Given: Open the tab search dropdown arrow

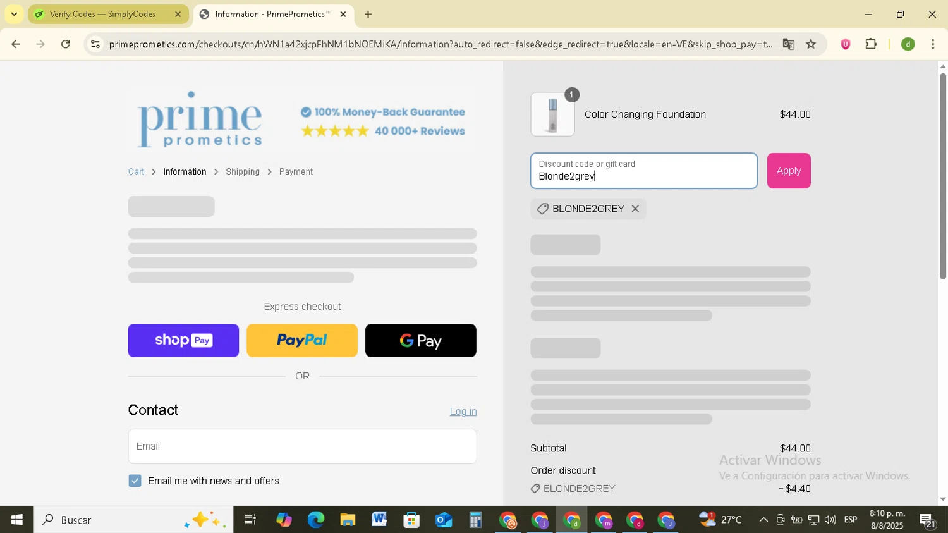Looking at the screenshot, I should click(x=14, y=14).
